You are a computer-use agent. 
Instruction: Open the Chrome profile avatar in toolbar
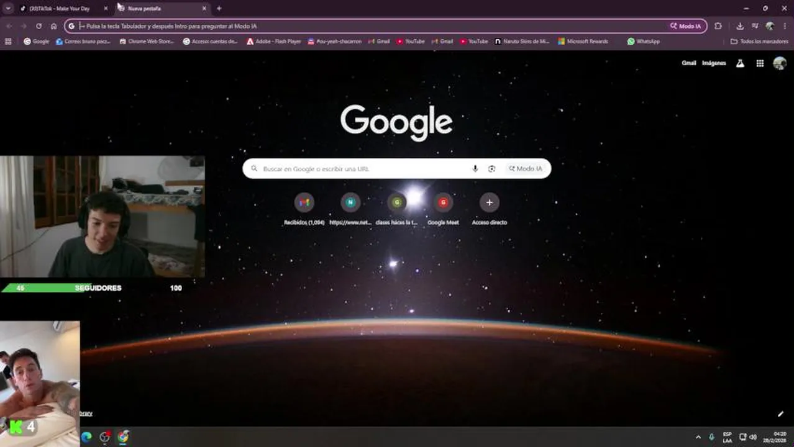pos(770,26)
